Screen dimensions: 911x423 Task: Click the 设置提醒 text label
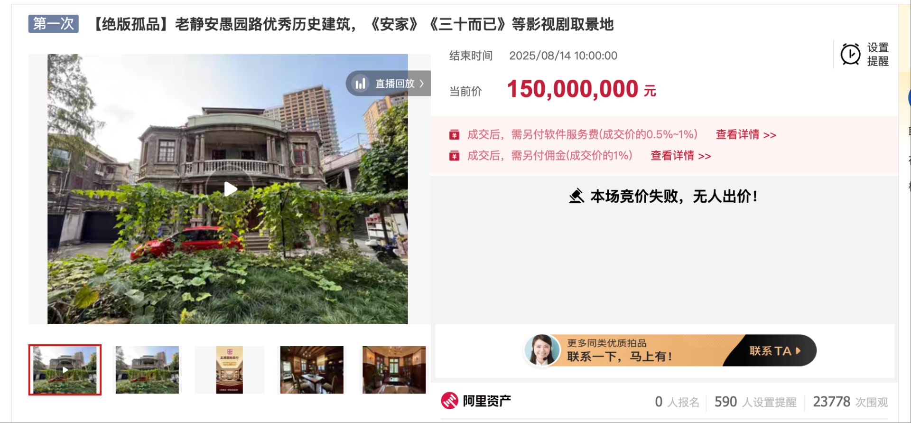pyautogui.click(x=878, y=54)
